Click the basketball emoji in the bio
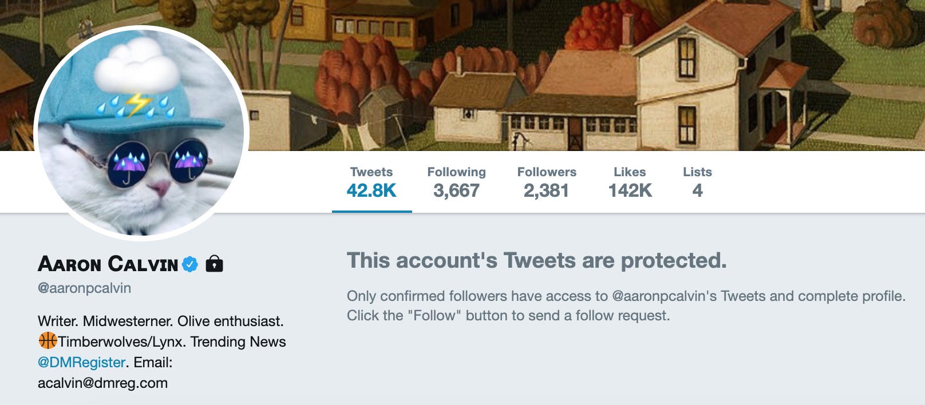The image size is (925, 405). point(48,341)
